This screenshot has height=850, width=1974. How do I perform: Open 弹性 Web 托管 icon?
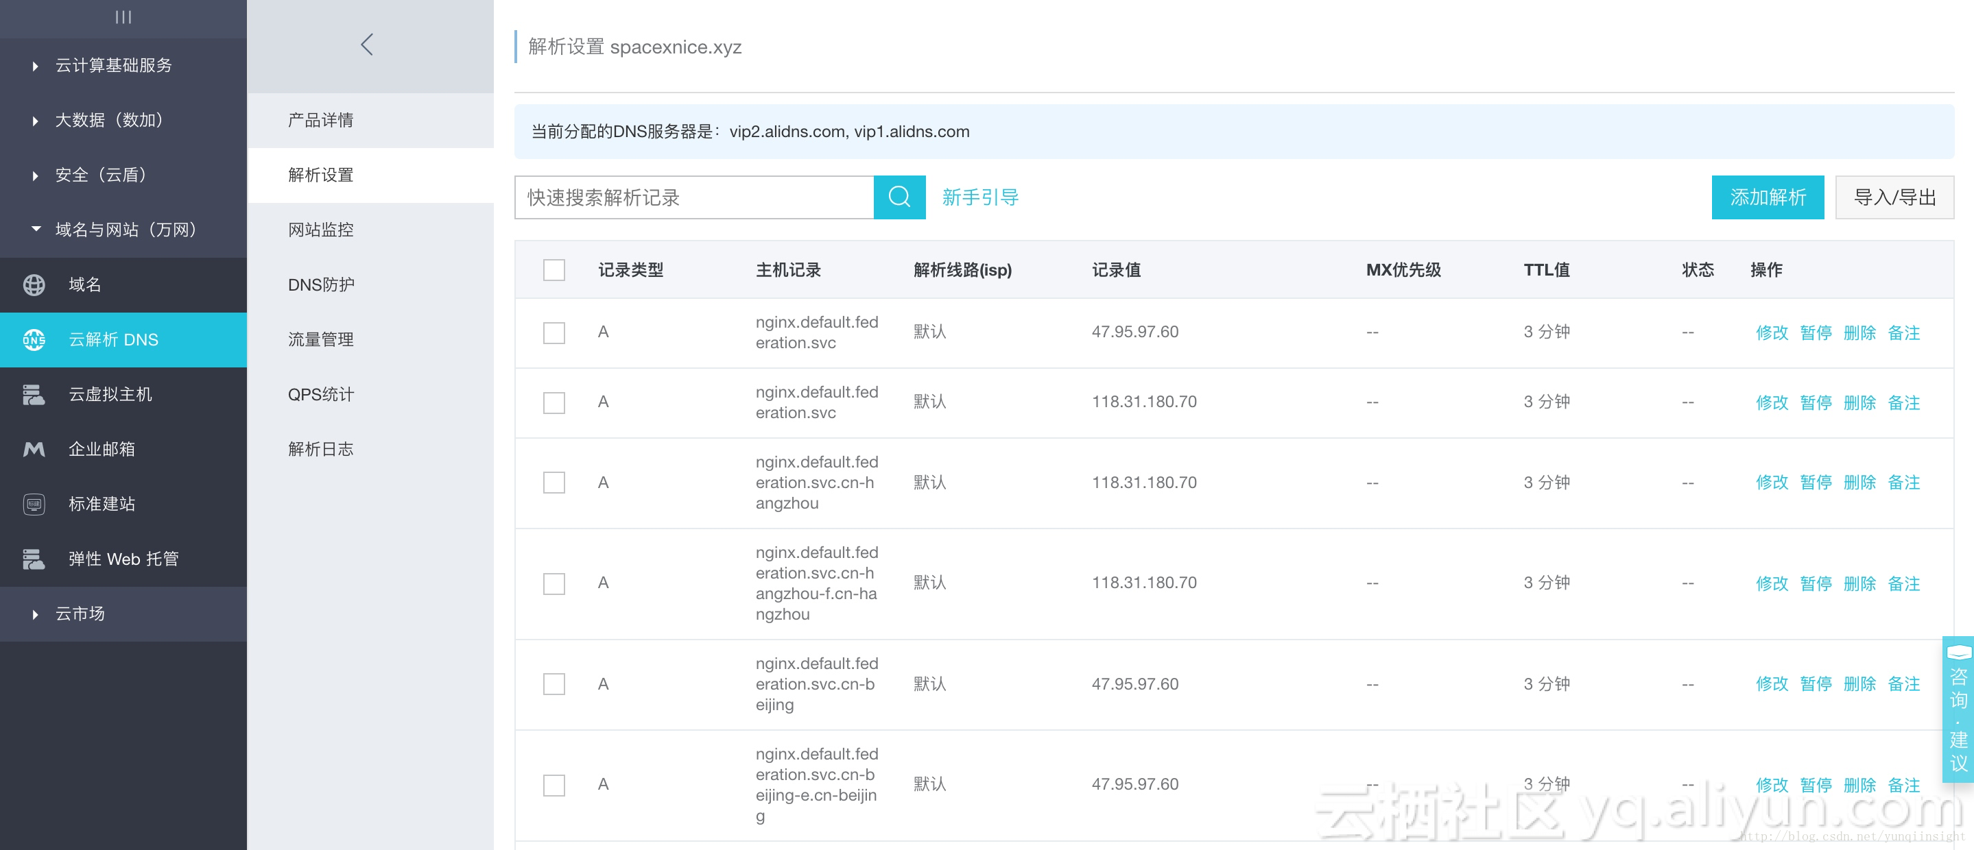tap(34, 559)
